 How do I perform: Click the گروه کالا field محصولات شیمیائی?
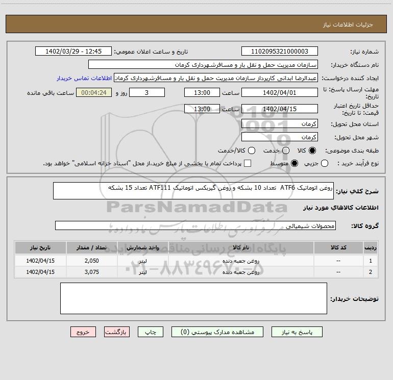(195, 225)
